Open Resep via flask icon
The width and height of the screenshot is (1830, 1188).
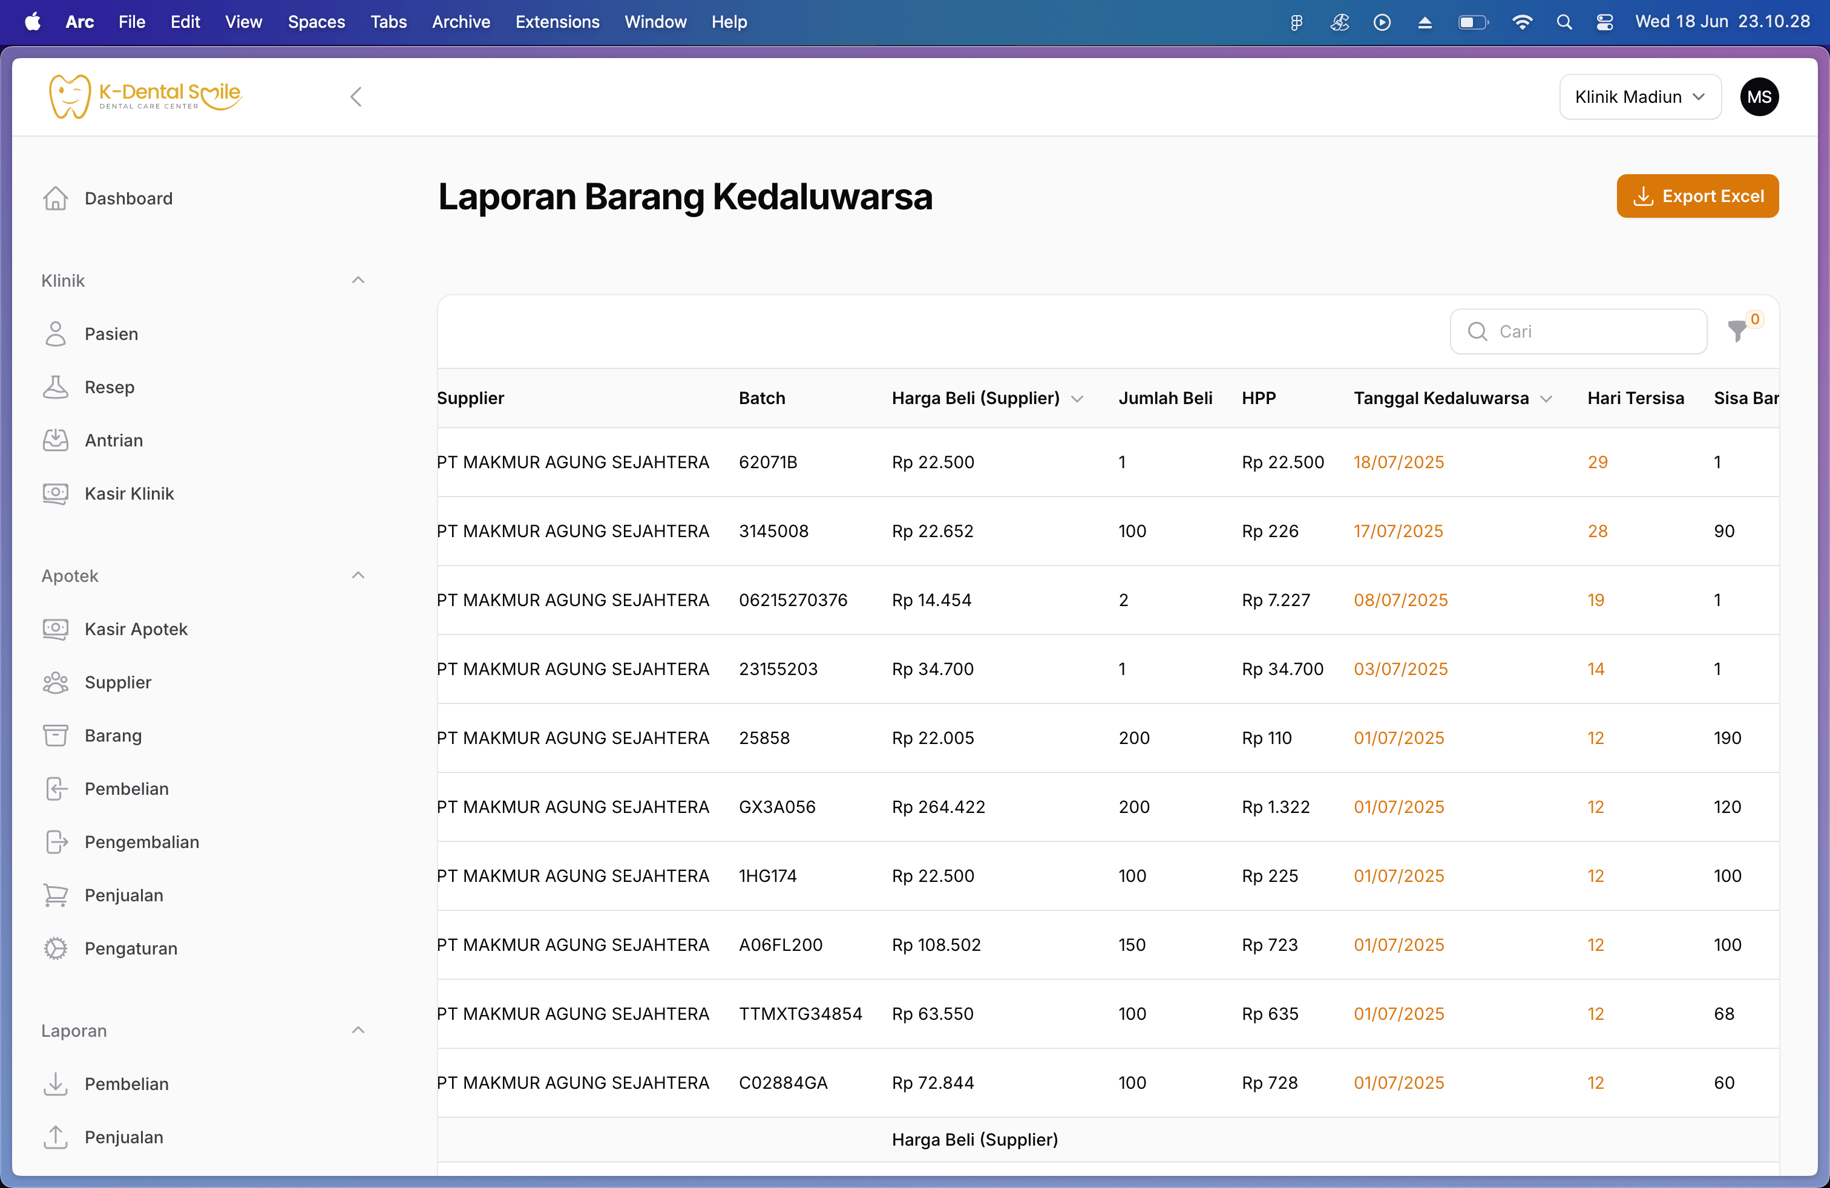[55, 387]
